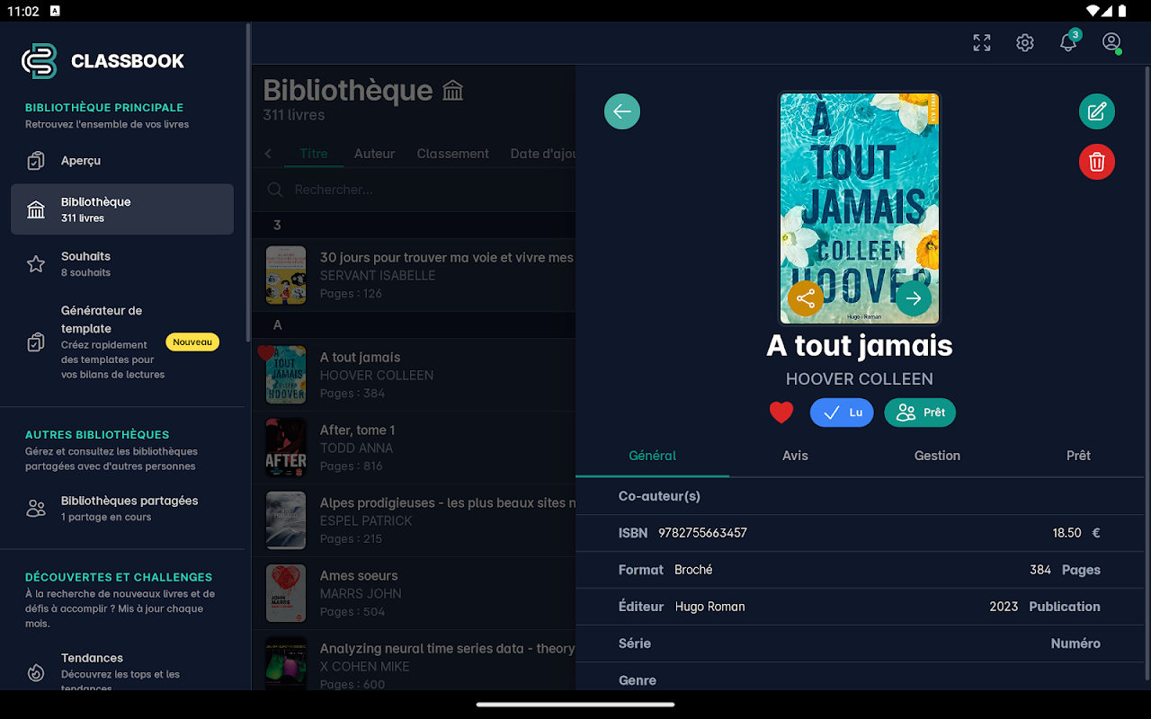Viewport: 1151px width, 719px height.
Task: Share book via orange share icon
Action: click(x=806, y=298)
